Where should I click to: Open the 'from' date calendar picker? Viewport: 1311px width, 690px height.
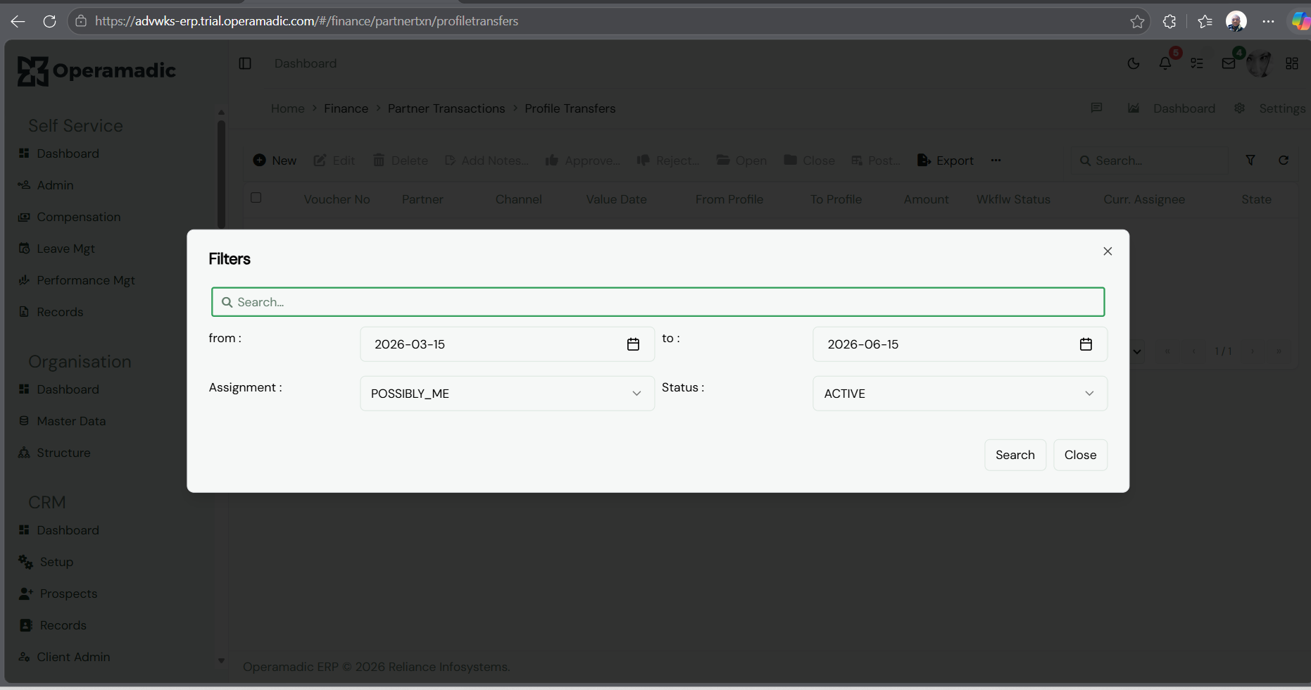(633, 344)
